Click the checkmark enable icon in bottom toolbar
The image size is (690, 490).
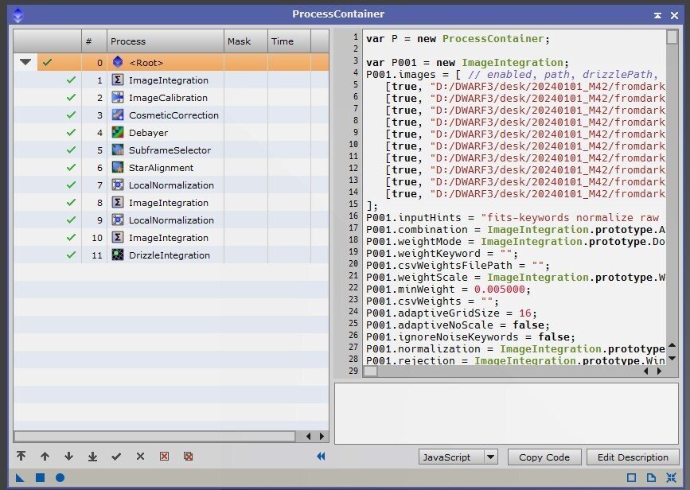116,457
